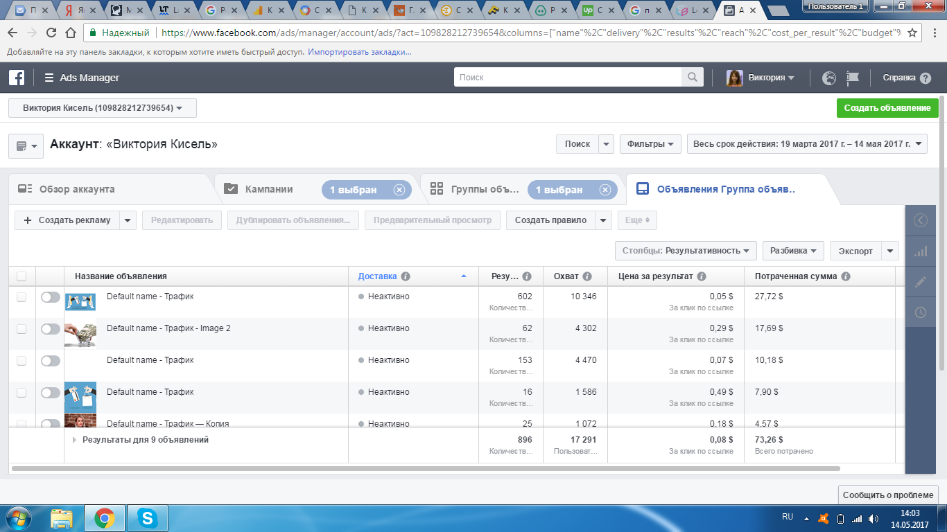The height and width of the screenshot is (532, 947).
Task: Toggle the first 'Default name - Трафик' ad on
Action: tap(51, 297)
